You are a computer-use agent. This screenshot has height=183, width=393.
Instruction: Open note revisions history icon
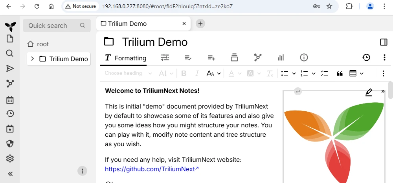click(x=366, y=58)
